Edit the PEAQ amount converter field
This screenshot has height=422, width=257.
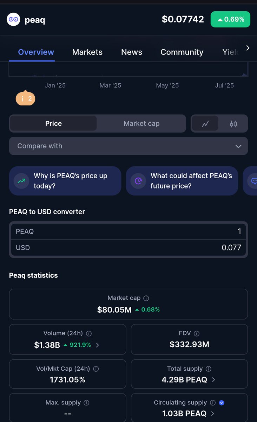pyautogui.click(x=128, y=231)
